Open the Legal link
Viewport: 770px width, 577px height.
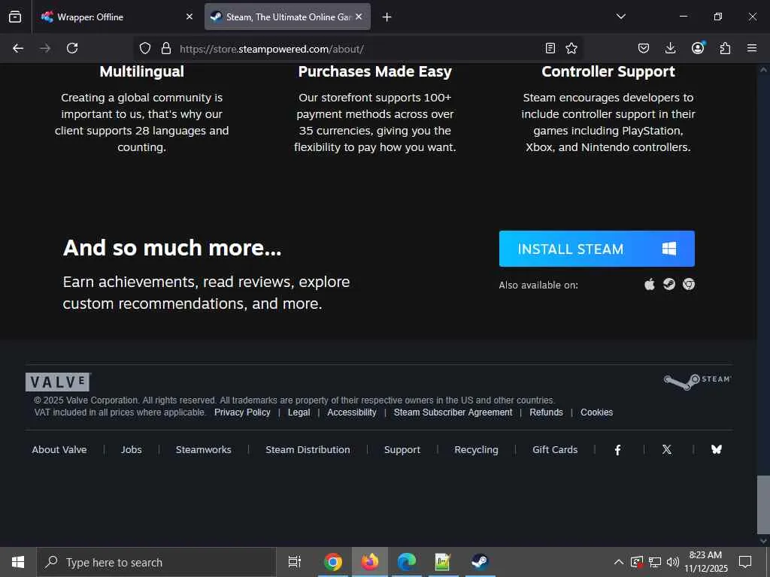[299, 412]
